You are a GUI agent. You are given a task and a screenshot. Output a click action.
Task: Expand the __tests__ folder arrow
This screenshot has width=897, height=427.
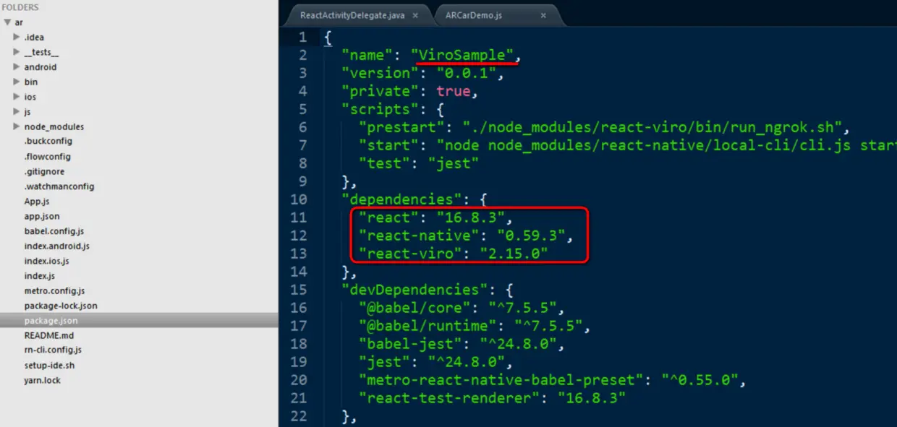(17, 52)
